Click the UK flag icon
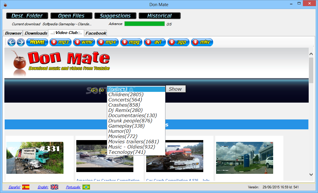 click(54, 187)
